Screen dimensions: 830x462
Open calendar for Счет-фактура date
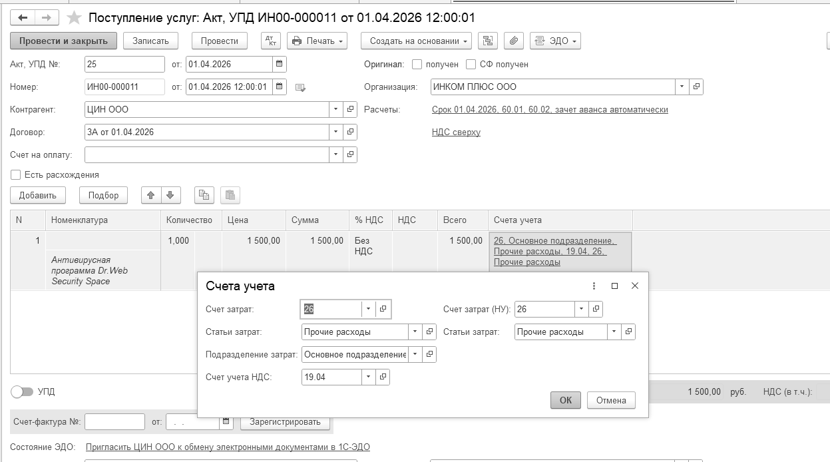[x=226, y=421]
